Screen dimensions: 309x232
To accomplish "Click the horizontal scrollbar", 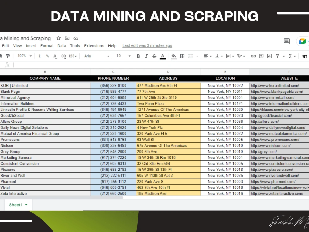I will 61,197.
